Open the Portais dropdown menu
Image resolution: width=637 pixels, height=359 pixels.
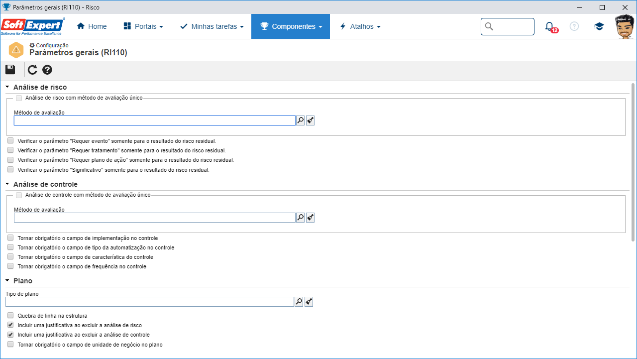coord(143,26)
